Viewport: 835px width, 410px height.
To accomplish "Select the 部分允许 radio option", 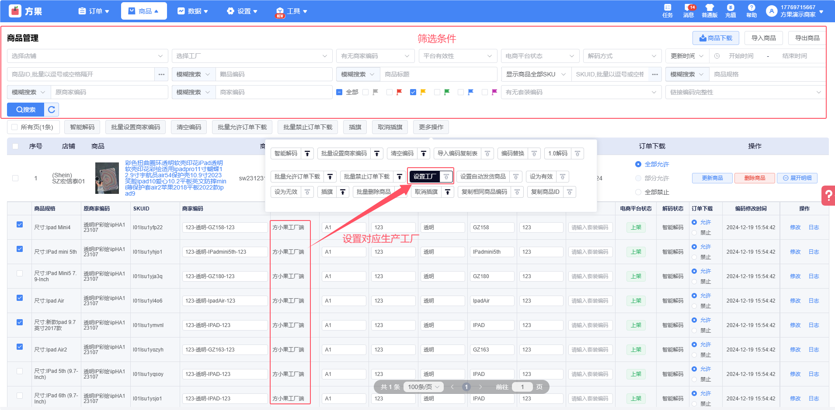I will pyautogui.click(x=638, y=178).
